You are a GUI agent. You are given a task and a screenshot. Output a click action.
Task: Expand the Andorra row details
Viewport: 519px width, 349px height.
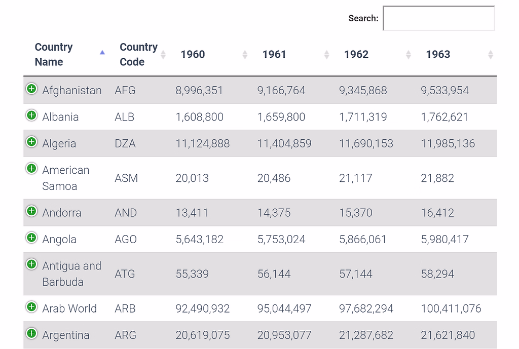(x=31, y=211)
